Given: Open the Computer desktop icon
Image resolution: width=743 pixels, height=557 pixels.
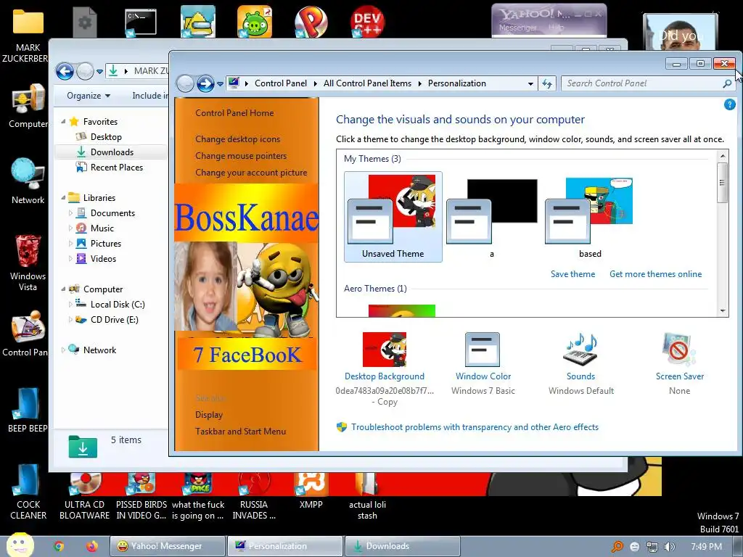Looking at the screenshot, I should point(28,99).
